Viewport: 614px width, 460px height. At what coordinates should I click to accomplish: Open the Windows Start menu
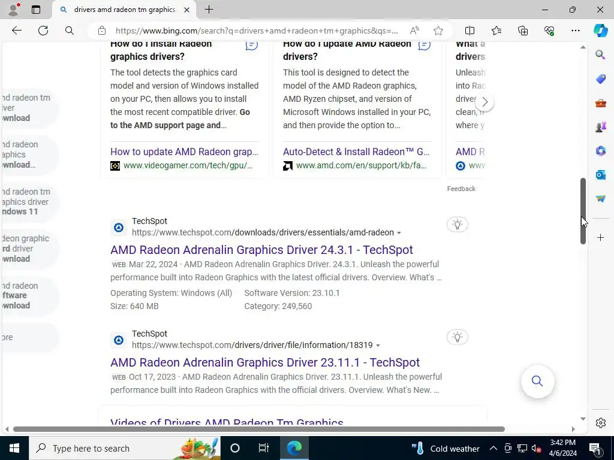pos(14,448)
